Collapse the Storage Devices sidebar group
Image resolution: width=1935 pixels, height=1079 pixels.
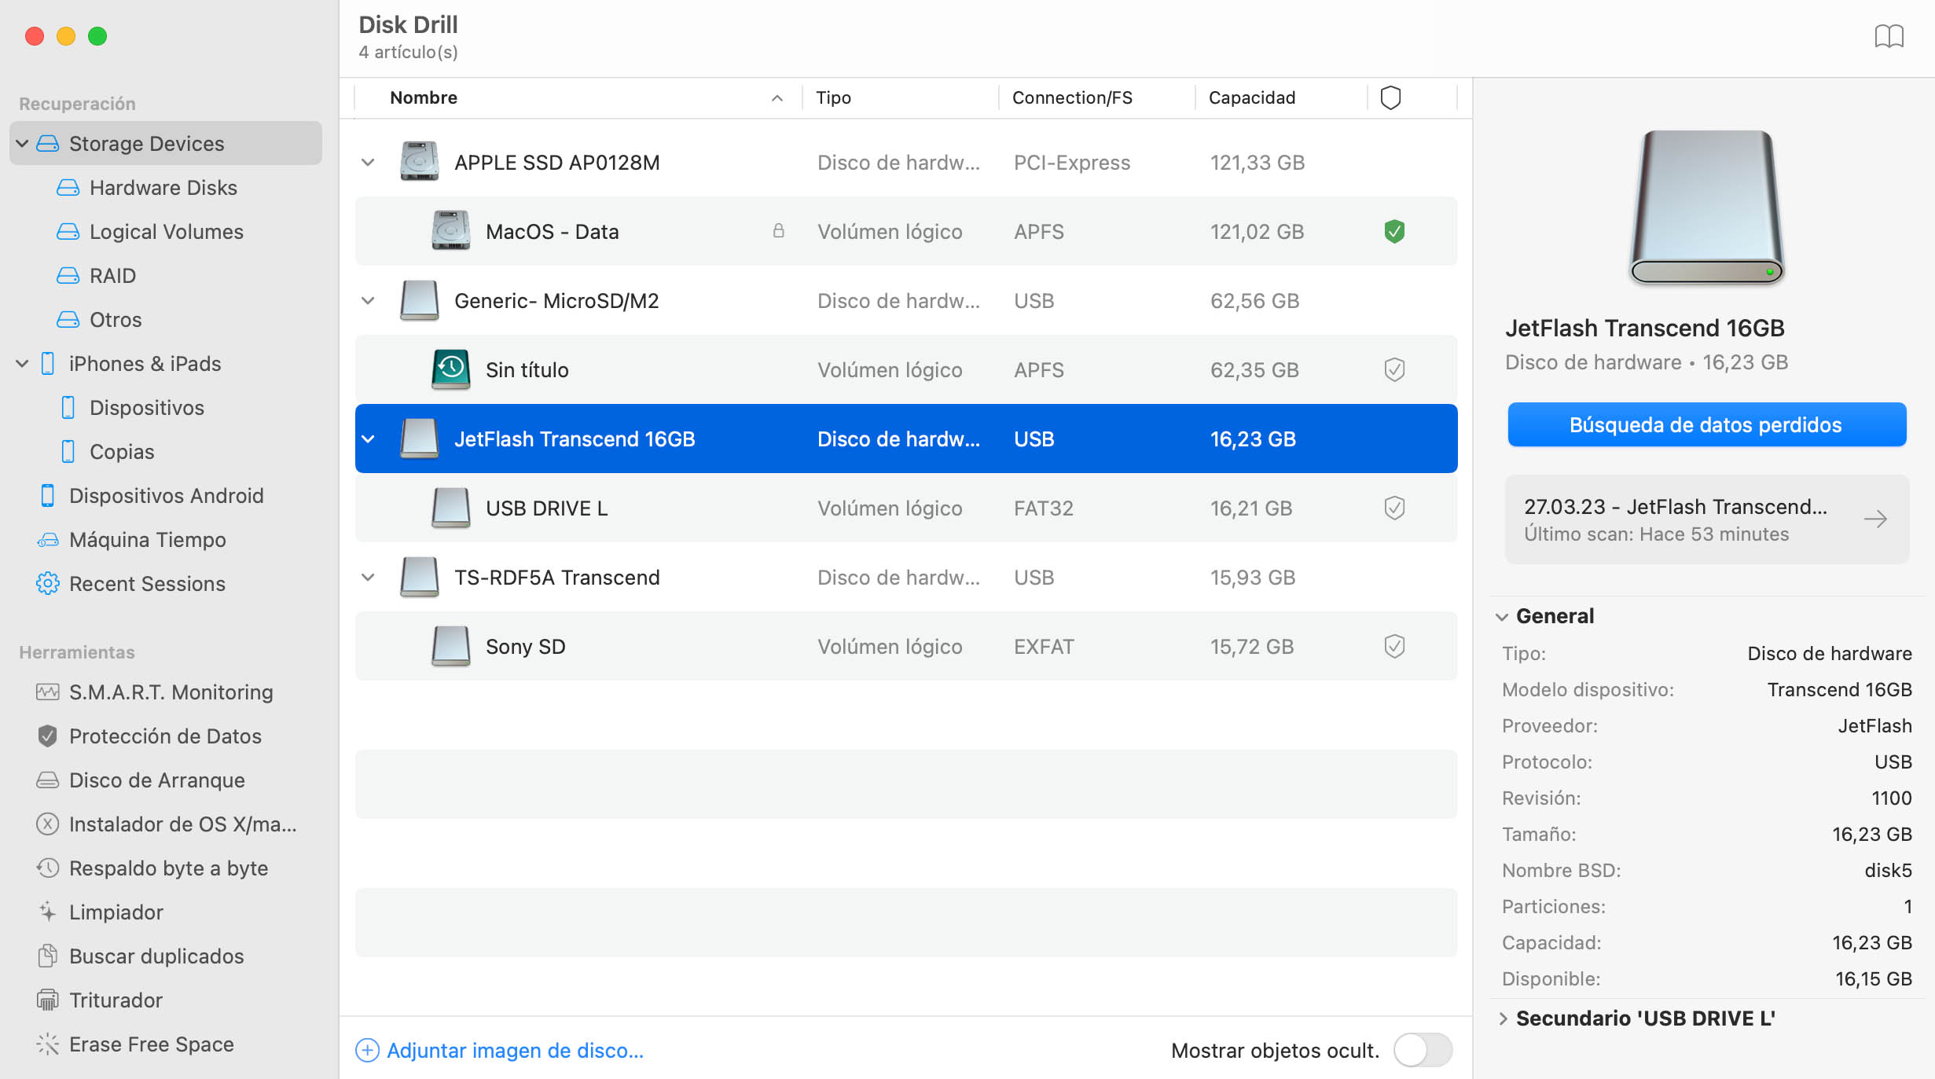pos(22,143)
